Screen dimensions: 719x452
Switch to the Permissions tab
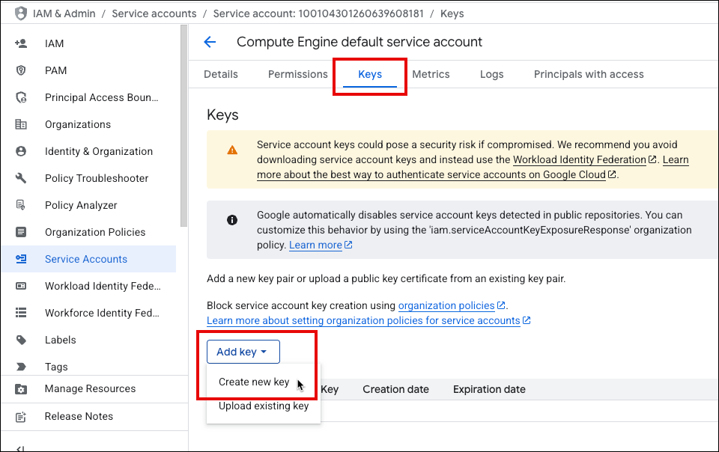(297, 74)
